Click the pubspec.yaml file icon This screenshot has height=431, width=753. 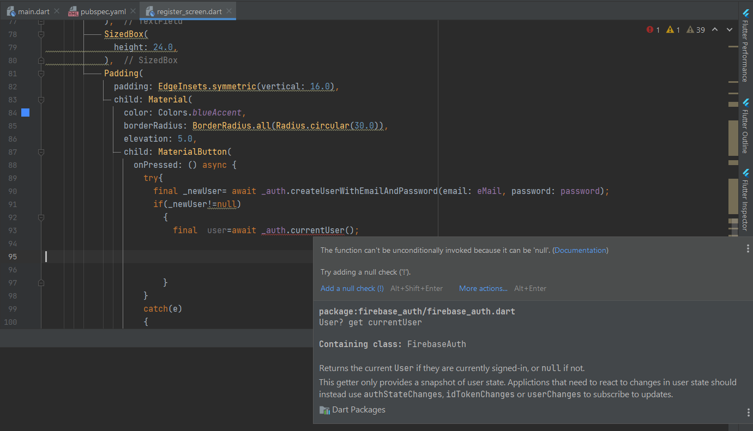(x=73, y=11)
